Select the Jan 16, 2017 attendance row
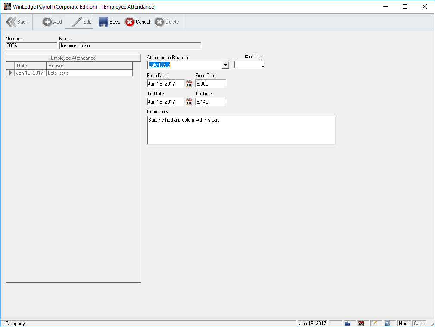 [x=29, y=73]
